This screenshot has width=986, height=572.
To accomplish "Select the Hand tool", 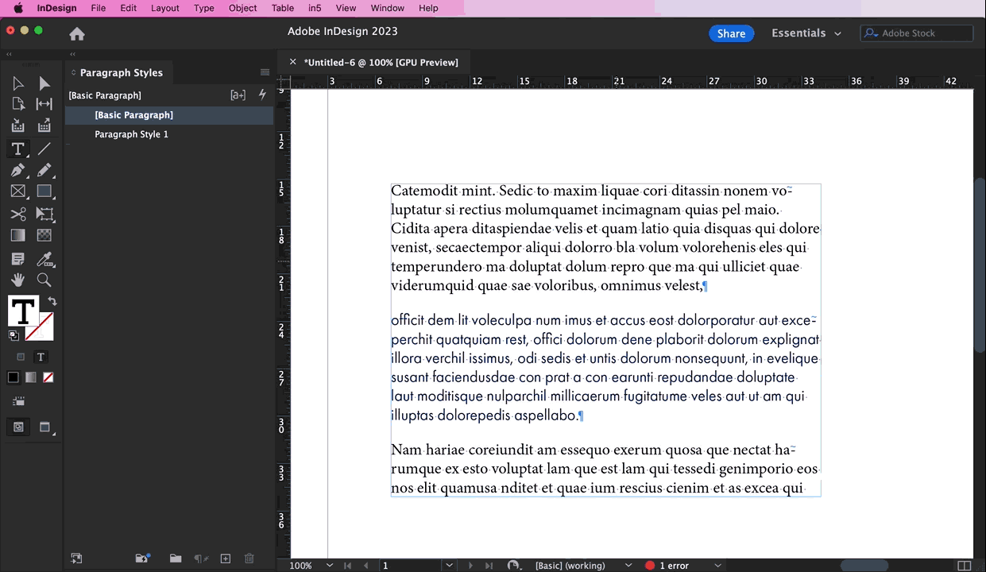I will (18, 280).
